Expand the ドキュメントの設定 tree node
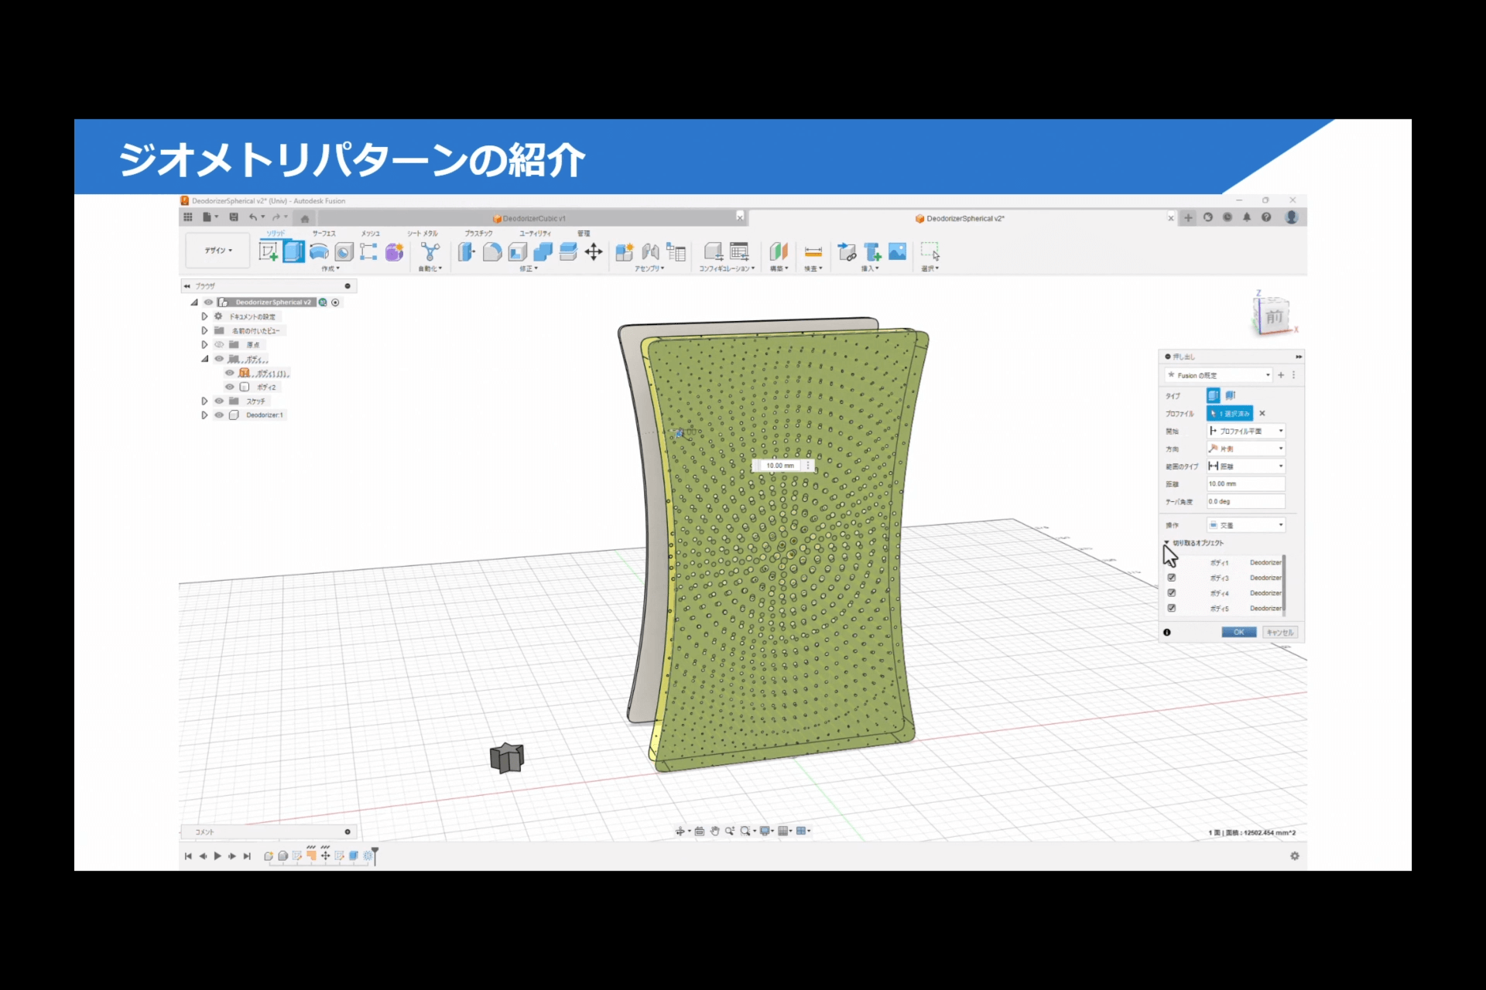The image size is (1486, 990). click(x=204, y=316)
